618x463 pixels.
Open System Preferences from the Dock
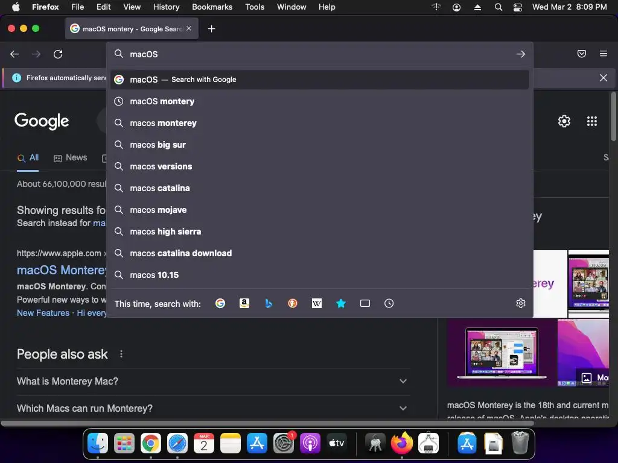[x=284, y=443]
